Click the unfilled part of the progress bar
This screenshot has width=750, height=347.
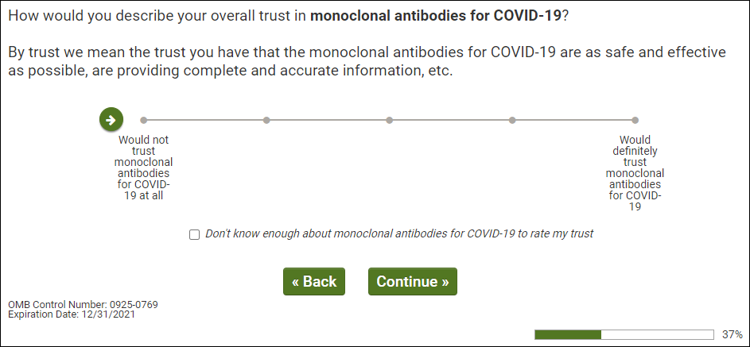point(657,334)
